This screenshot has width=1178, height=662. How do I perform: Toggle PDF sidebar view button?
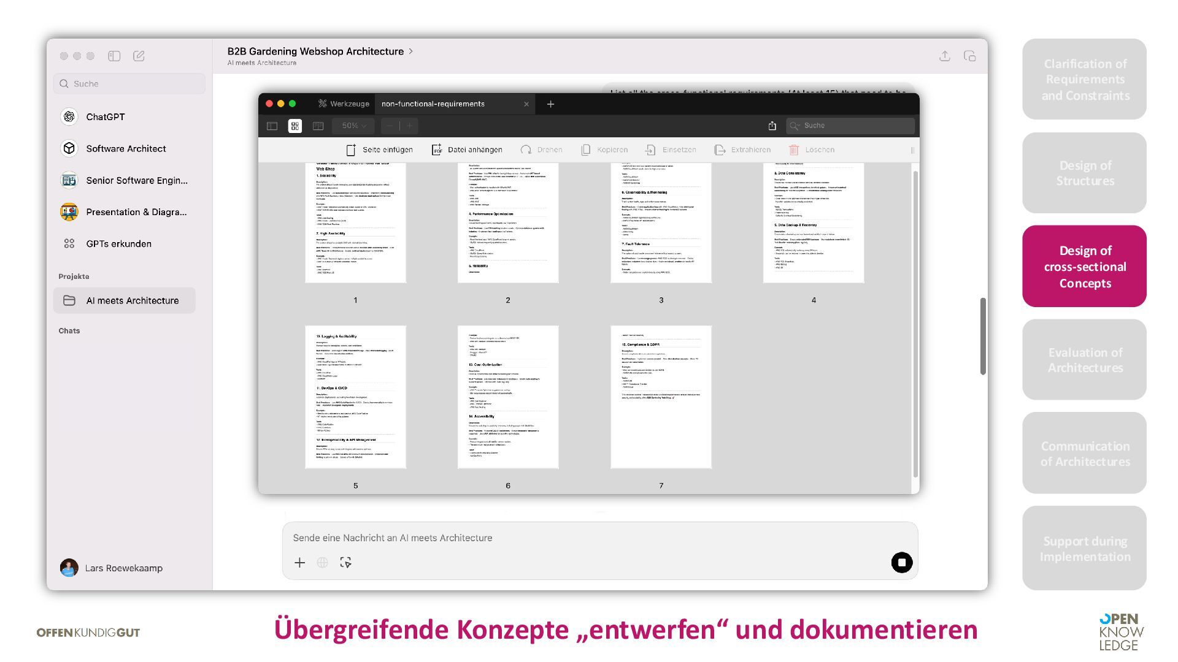[272, 126]
